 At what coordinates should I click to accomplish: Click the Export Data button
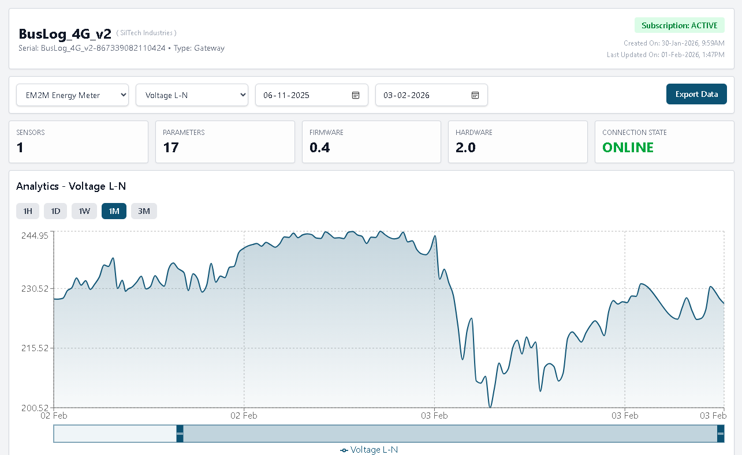696,94
